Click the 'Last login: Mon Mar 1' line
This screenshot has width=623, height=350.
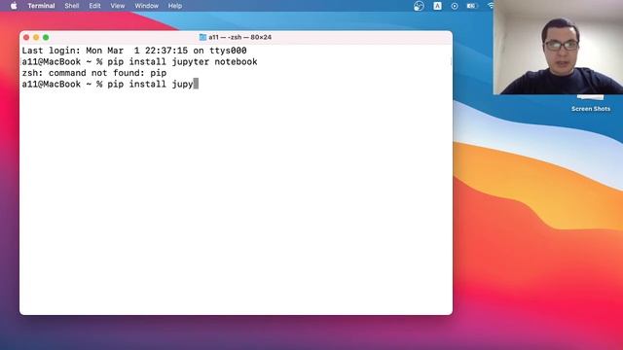[134, 51]
